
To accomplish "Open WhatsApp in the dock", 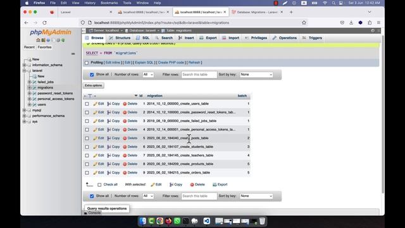I will pyautogui.click(x=177, y=221).
